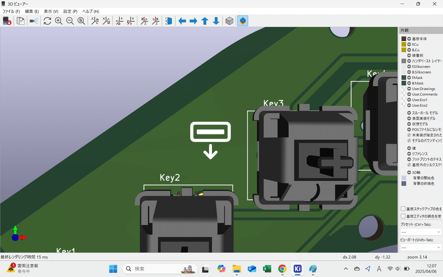Click the flip board view icon

pyautogui.click(x=169, y=21)
